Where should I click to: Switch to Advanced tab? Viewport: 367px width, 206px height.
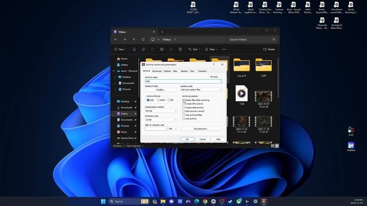click(x=157, y=71)
